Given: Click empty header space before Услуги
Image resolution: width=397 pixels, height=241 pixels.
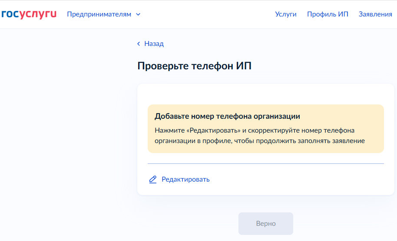Looking at the screenshot, I should [208, 14].
